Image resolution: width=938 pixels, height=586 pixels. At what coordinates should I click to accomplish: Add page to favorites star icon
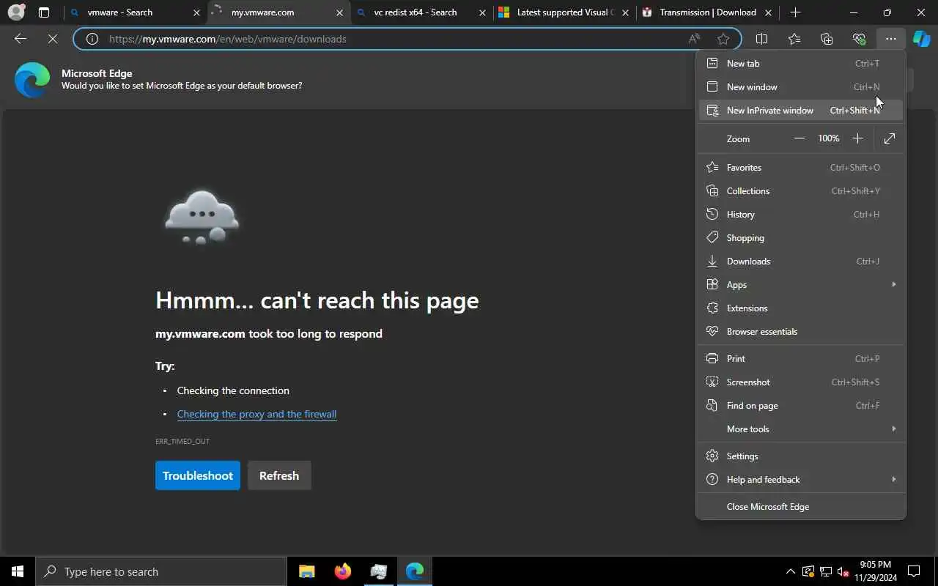(x=723, y=39)
